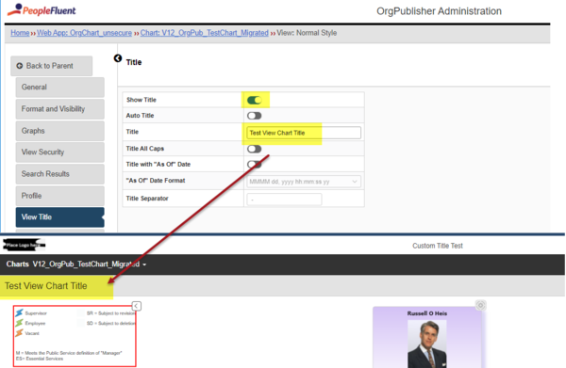Click the Russell O Heis name text

[427, 313]
